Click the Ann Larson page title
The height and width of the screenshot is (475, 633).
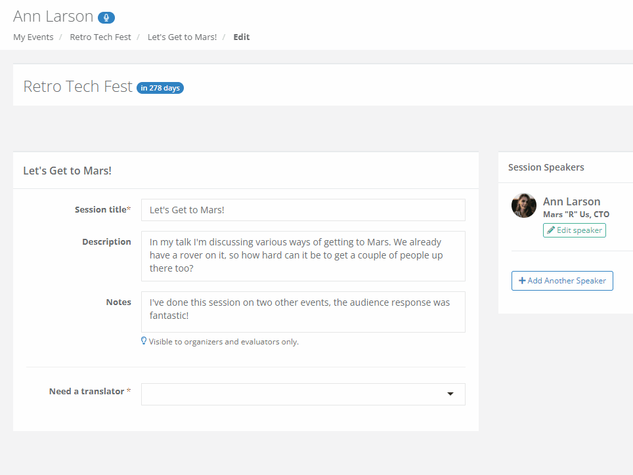[x=53, y=17]
